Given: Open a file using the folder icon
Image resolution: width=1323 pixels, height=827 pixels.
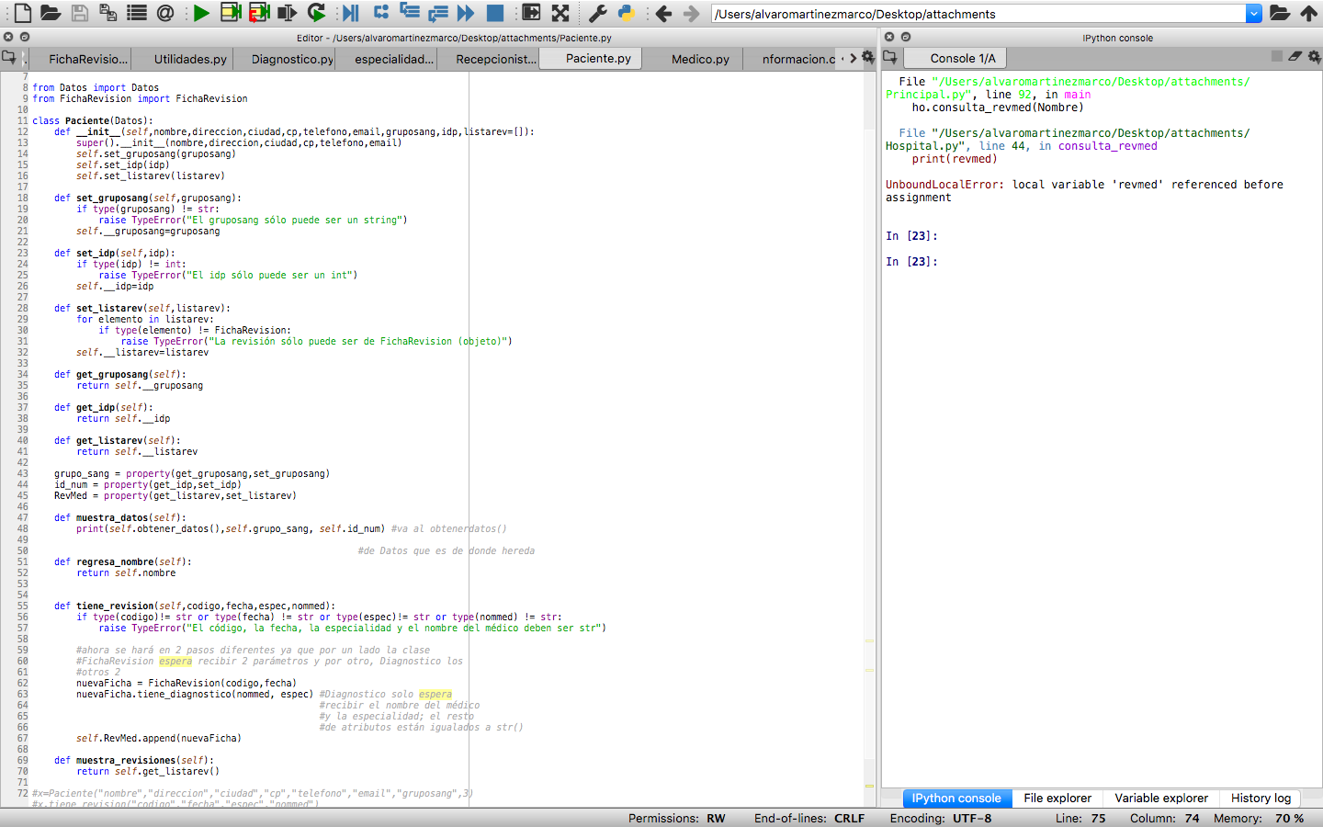Looking at the screenshot, I should click(51, 13).
